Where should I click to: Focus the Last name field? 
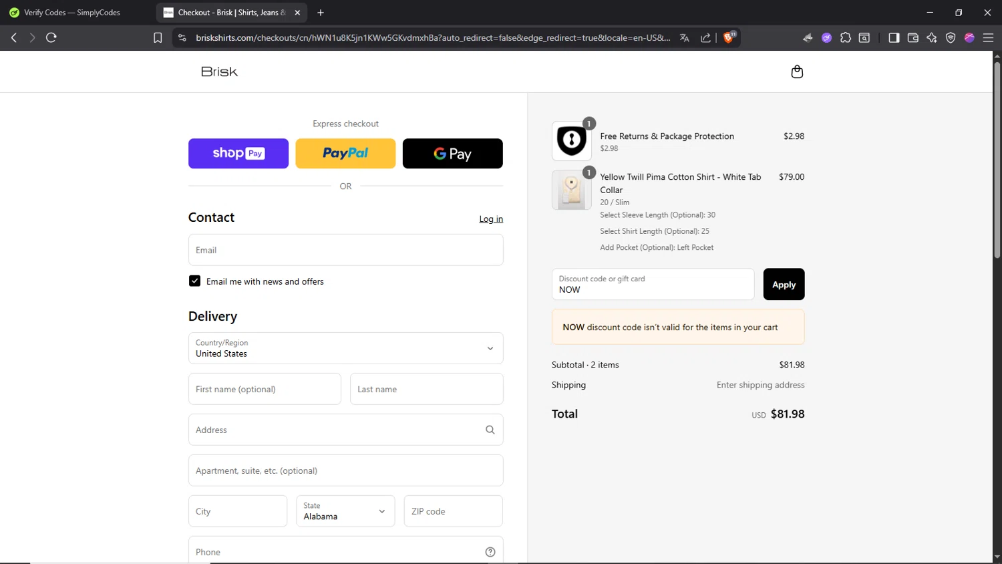[426, 389]
